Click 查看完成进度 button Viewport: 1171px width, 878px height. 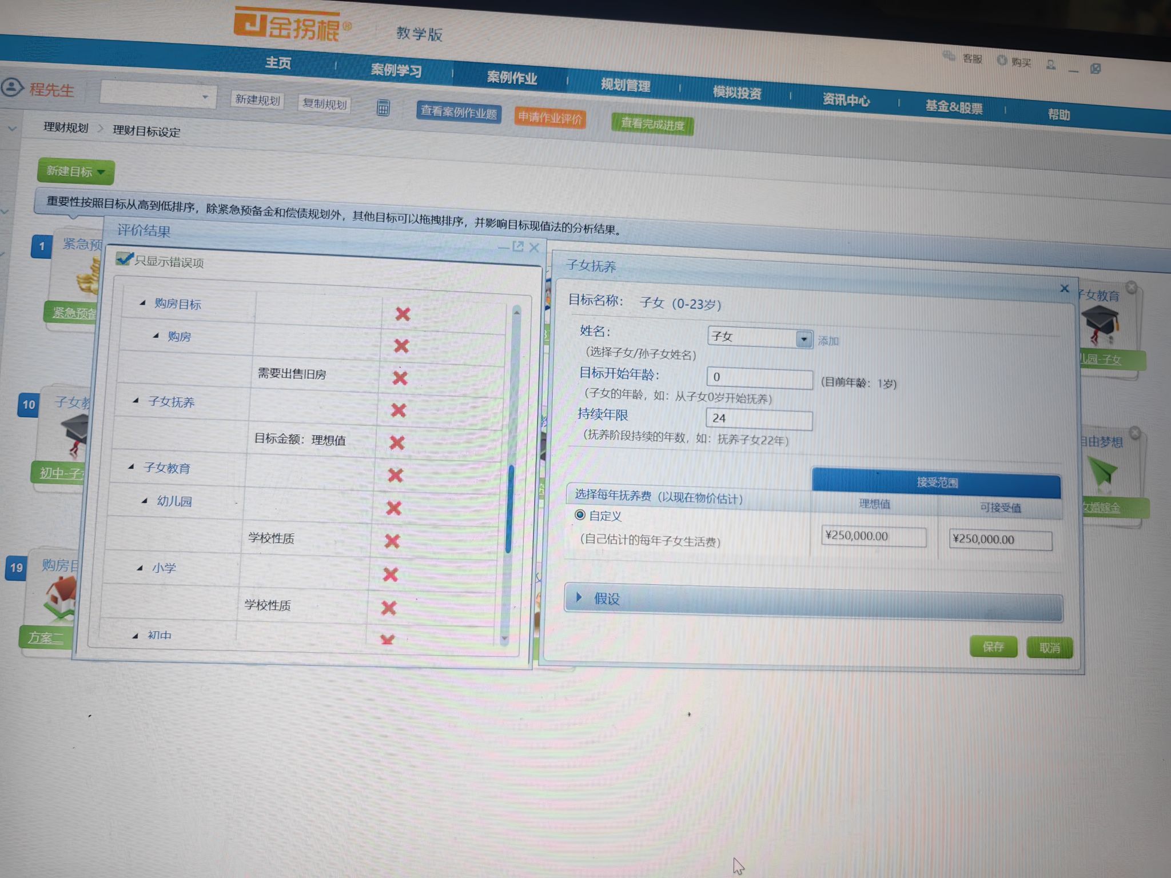(x=652, y=124)
